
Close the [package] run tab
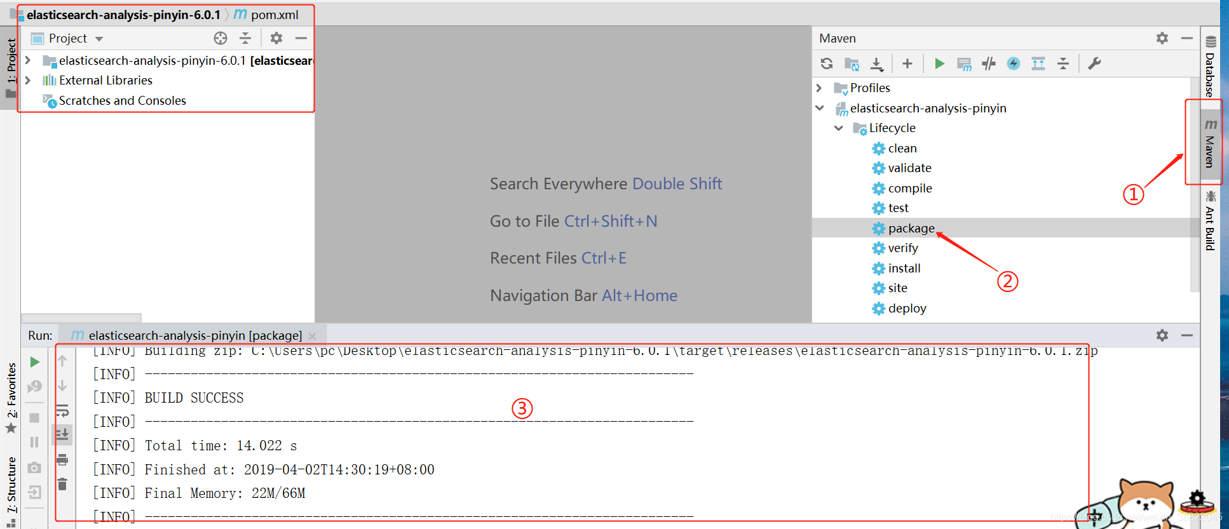point(312,336)
